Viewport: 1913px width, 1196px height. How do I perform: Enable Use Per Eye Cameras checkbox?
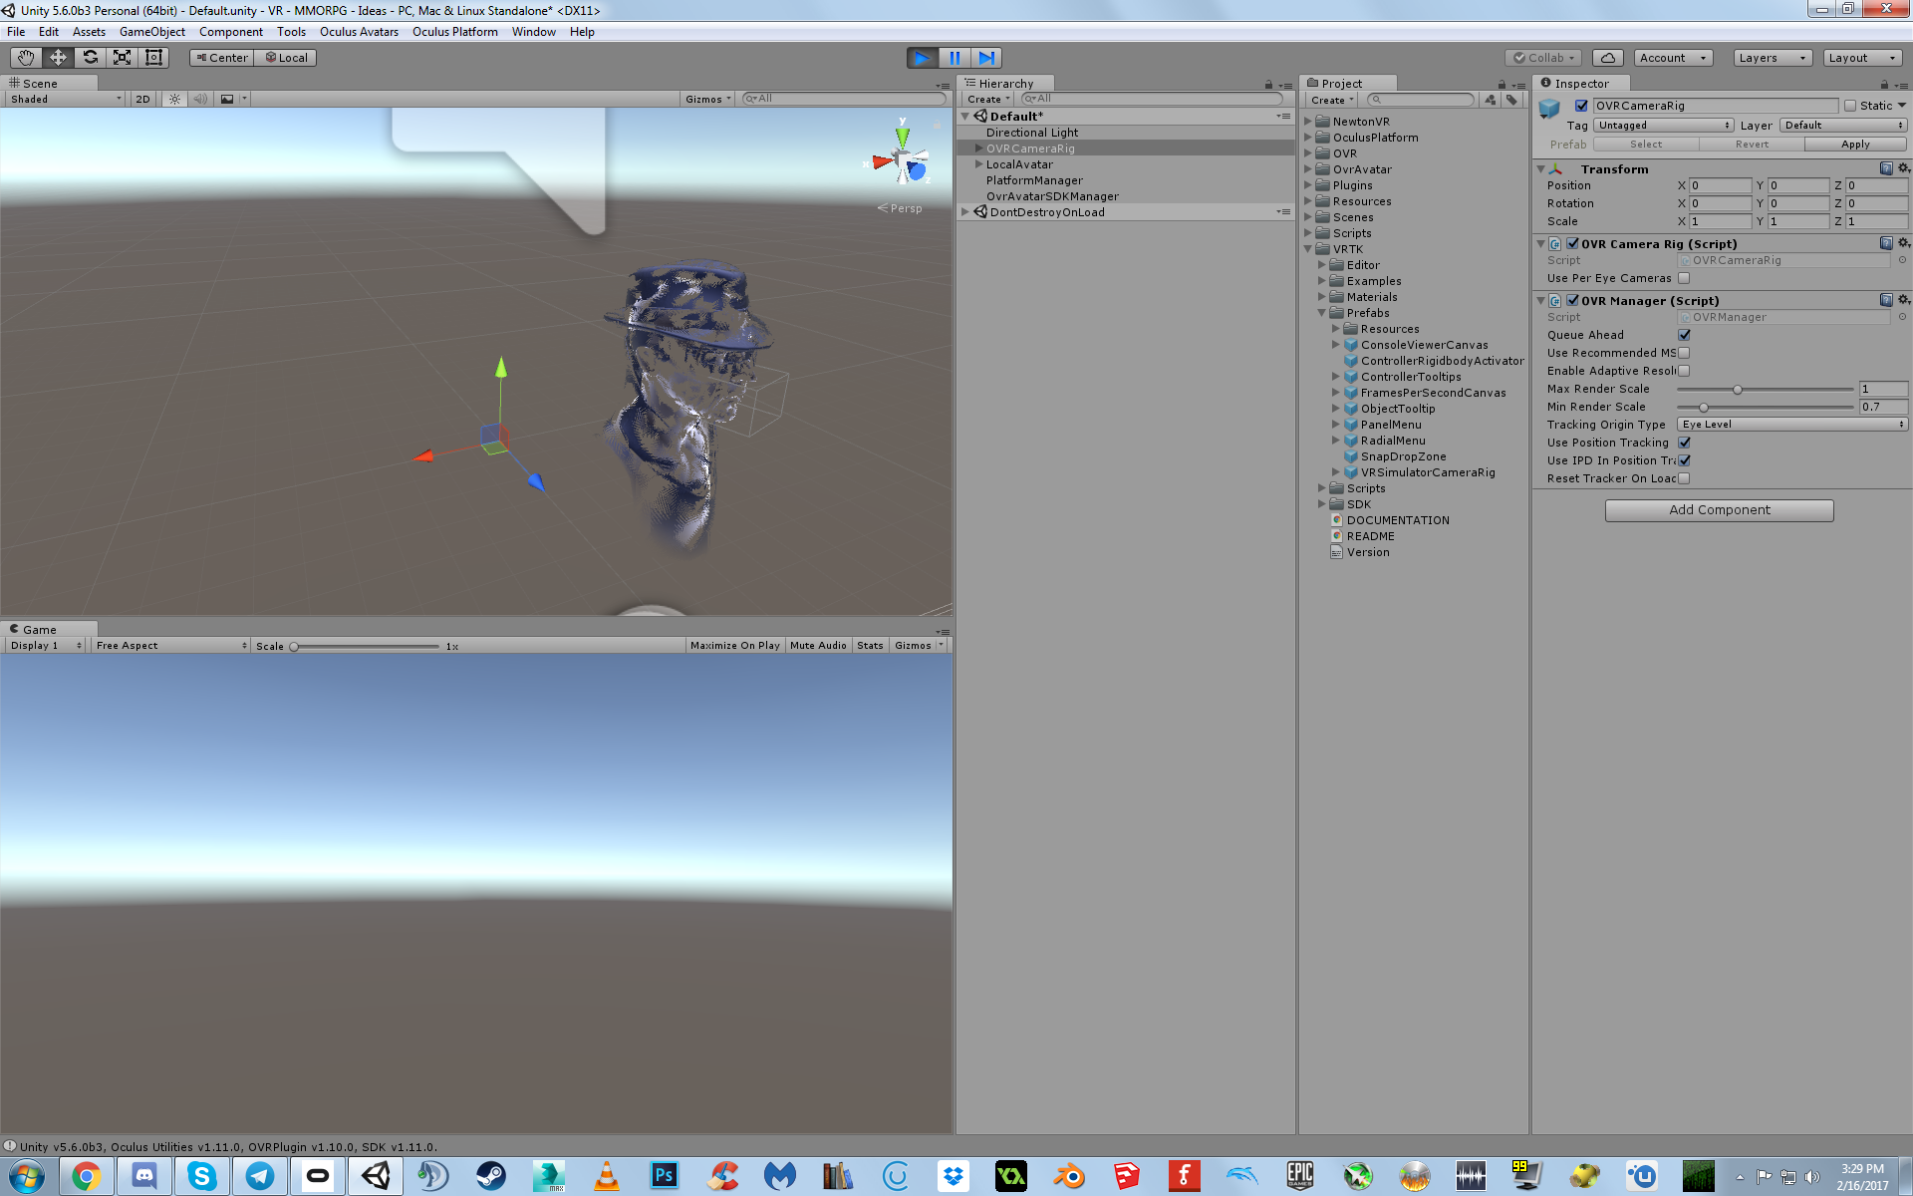pos(1684,278)
